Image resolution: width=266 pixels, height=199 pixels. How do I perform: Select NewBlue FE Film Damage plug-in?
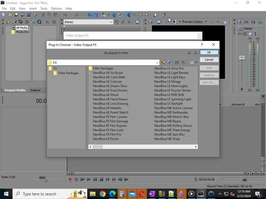110,121
